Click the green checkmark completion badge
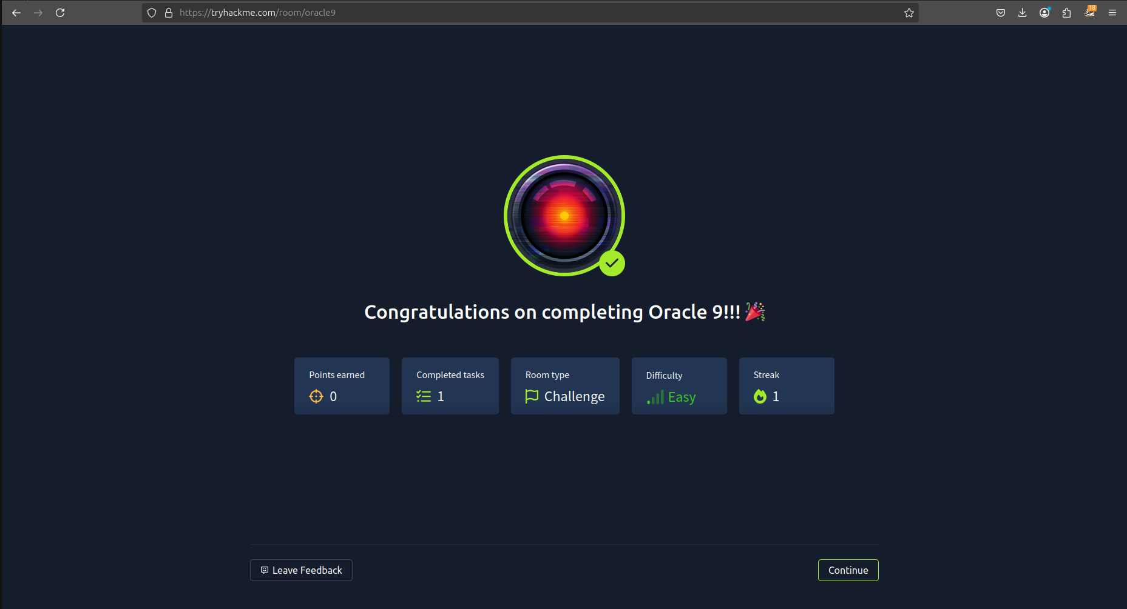This screenshot has width=1127, height=609. click(x=612, y=263)
